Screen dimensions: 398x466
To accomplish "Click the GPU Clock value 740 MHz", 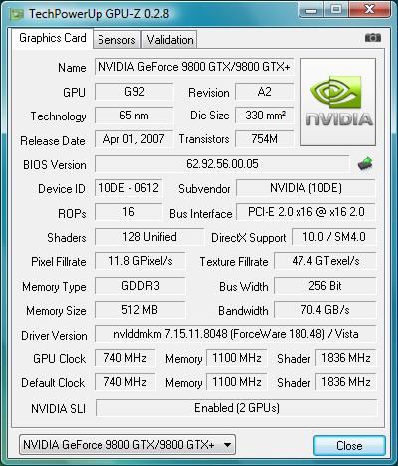I will click(125, 358).
